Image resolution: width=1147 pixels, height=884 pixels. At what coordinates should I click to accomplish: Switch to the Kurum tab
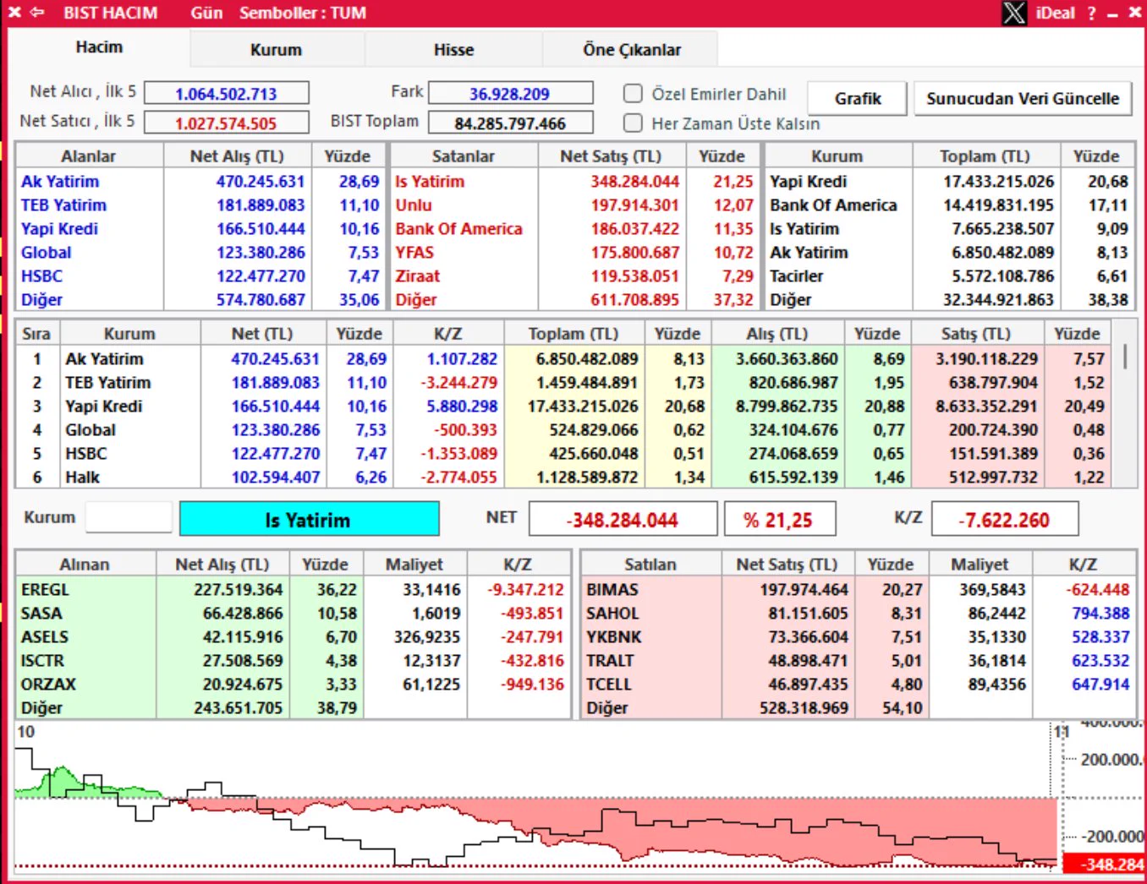[x=277, y=50]
